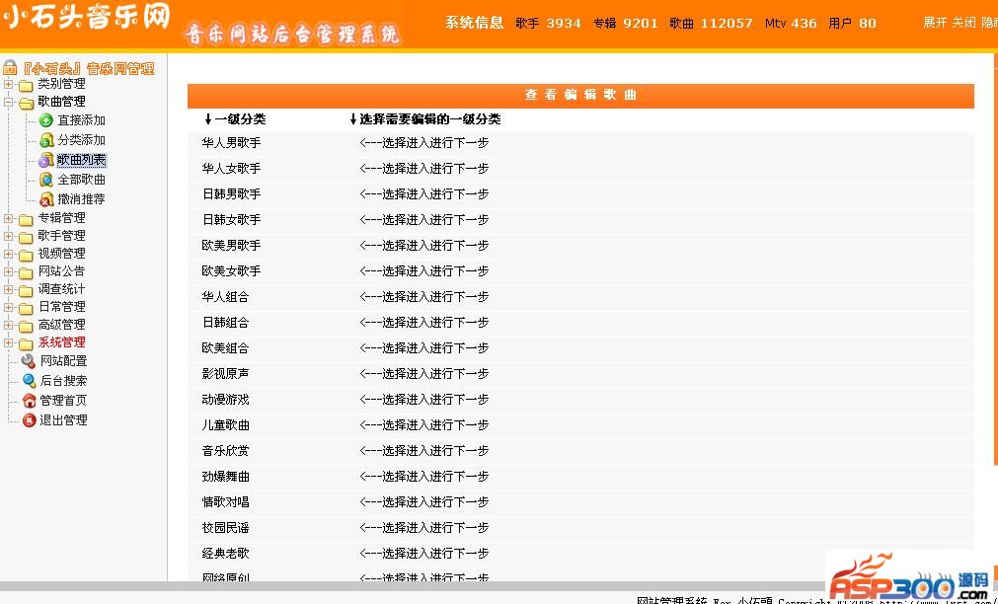Click 选择进入进行下一步 in the 儿童歌曲 row
The image size is (998, 604).
pyautogui.click(x=435, y=424)
